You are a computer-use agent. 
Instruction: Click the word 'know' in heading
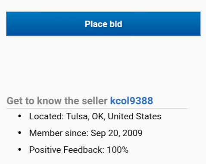click(x=49, y=101)
